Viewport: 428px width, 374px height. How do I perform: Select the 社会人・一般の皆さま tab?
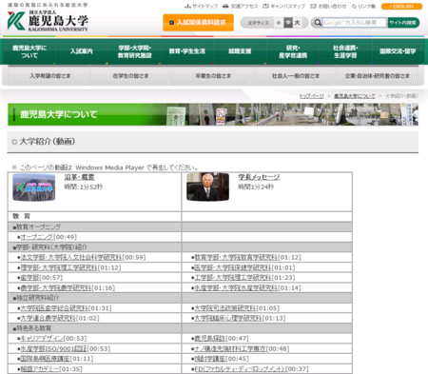(296, 76)
